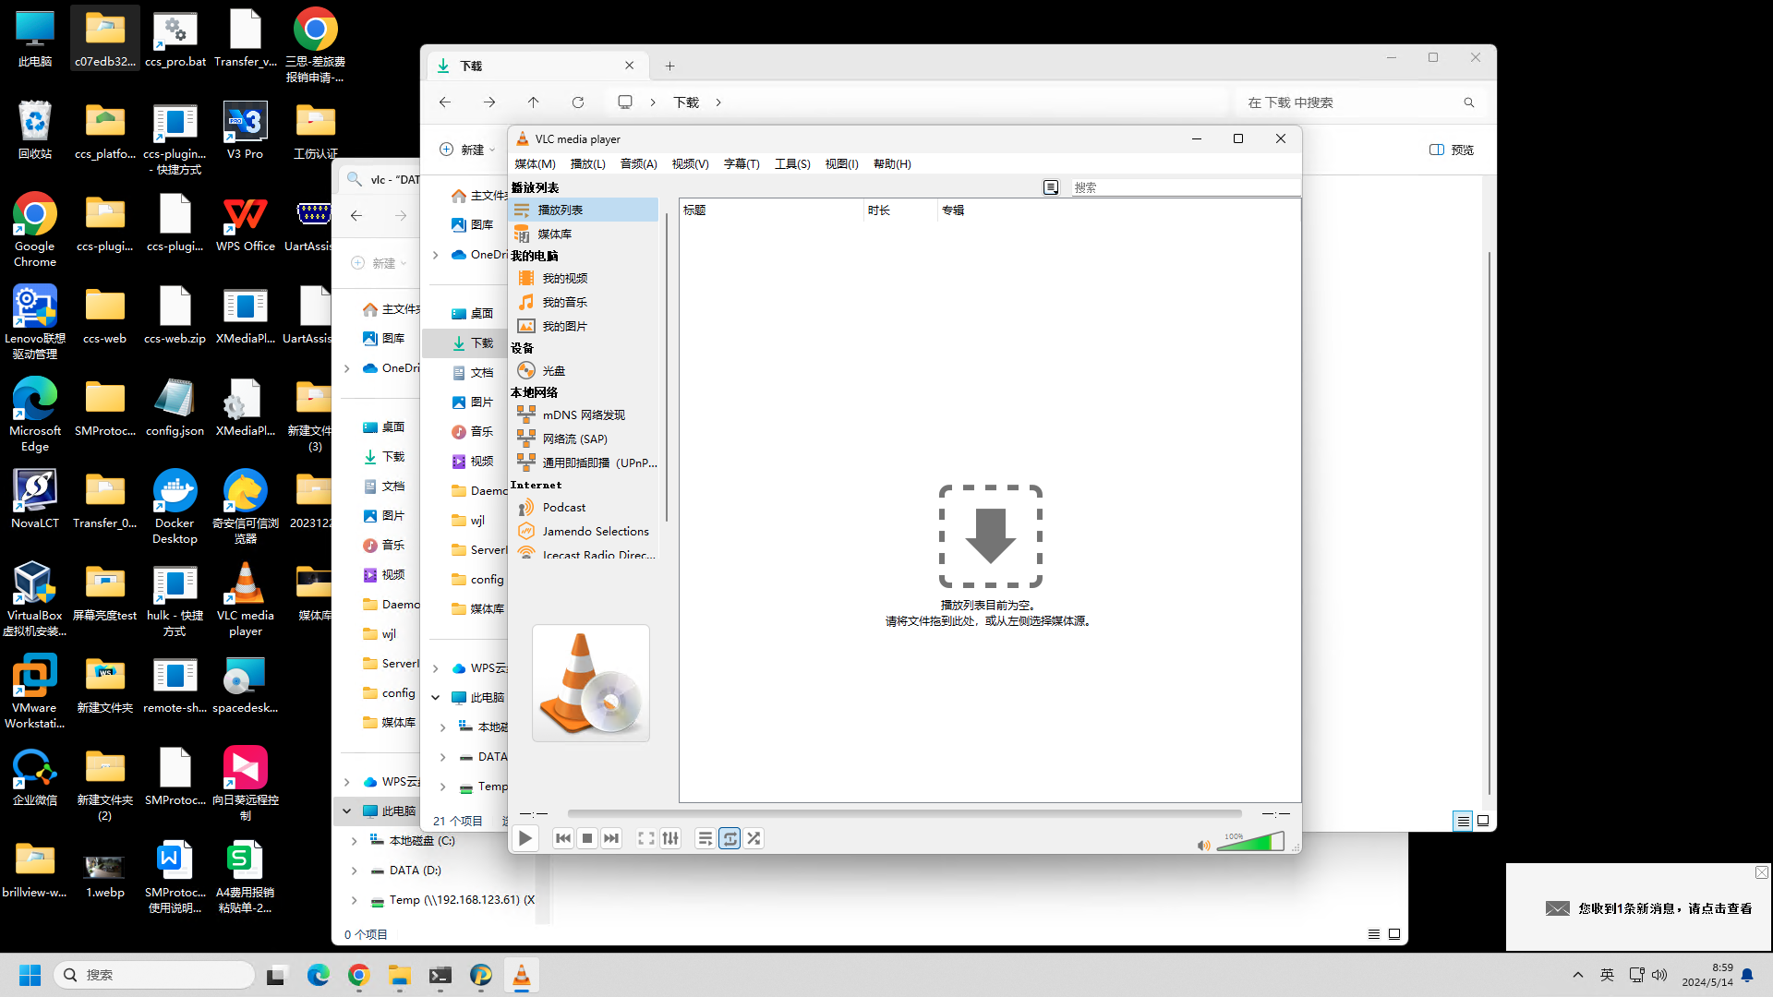1773x997 pixels.
Task: Switch 下载 Explorer to large icons view
Action: tap(1483, 821)
